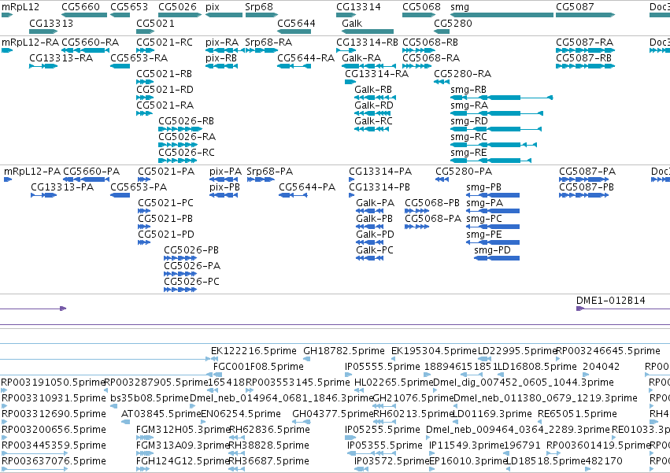The width and height of the screenshot is (670, 473).
Task: Click the CG5644 gene label
Action: pos(296,23)
